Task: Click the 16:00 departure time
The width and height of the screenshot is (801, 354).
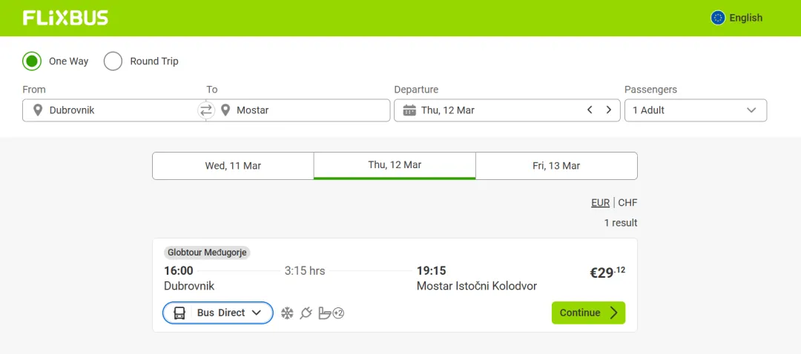Action: pyautogui.click(x=178, y=271)
